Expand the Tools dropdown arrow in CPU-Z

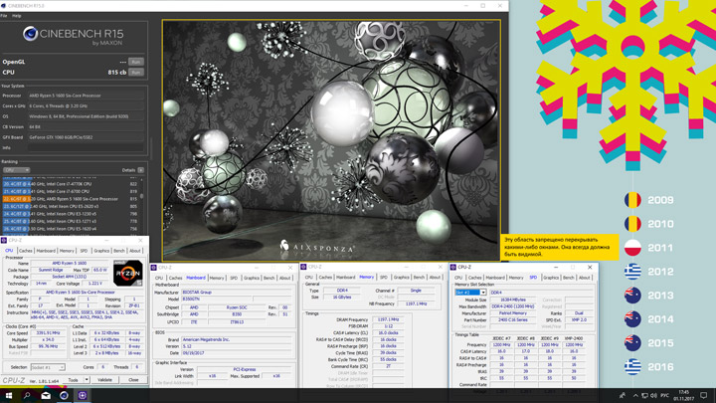point(87,379)
